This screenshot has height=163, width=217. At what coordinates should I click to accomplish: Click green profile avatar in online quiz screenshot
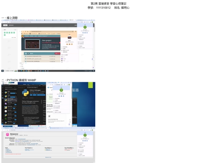pyautogui.click(x=85, y=27)
